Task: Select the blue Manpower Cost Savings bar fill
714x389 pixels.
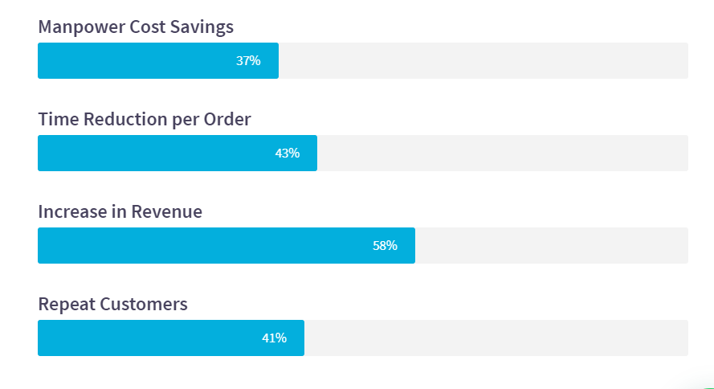Action: 137,60
